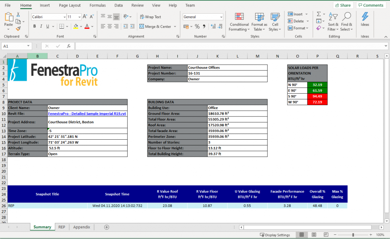Click the Clear eraser icon

319,28
